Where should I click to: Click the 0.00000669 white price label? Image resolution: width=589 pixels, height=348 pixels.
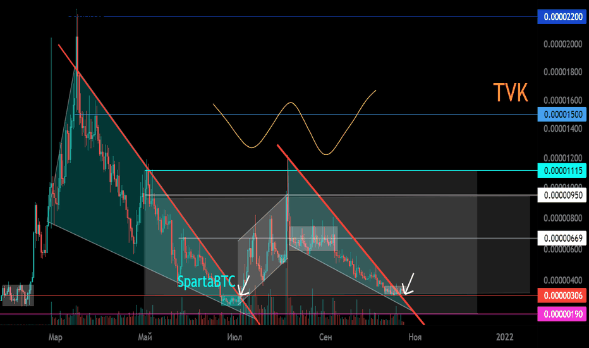(x=562, y=238)
